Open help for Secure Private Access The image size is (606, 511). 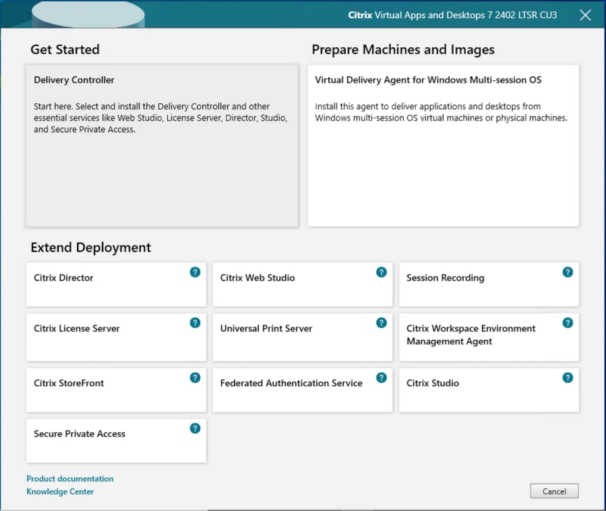[195, 429]
